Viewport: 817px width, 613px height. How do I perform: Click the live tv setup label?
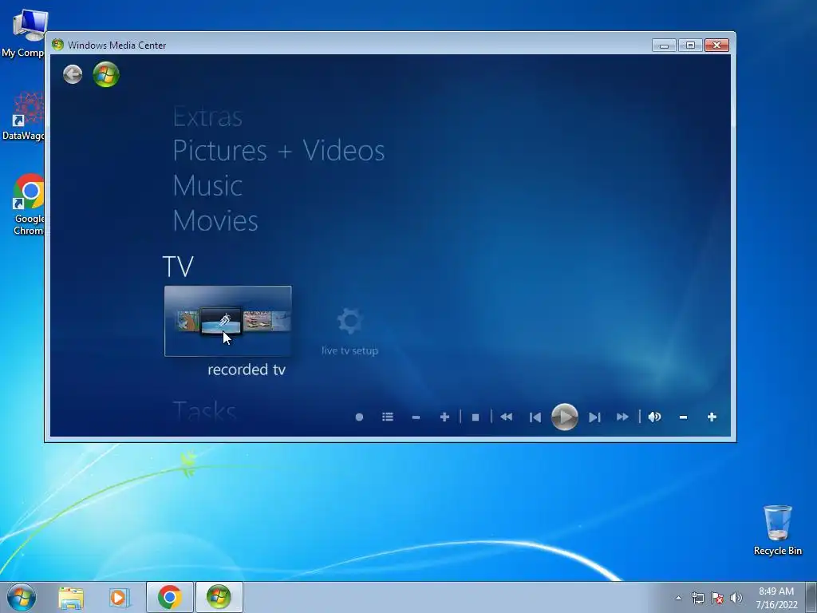(349, 351)
